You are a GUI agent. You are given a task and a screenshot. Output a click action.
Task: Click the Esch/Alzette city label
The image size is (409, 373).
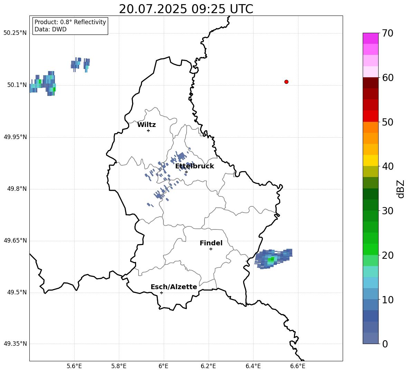pos(174,287)
